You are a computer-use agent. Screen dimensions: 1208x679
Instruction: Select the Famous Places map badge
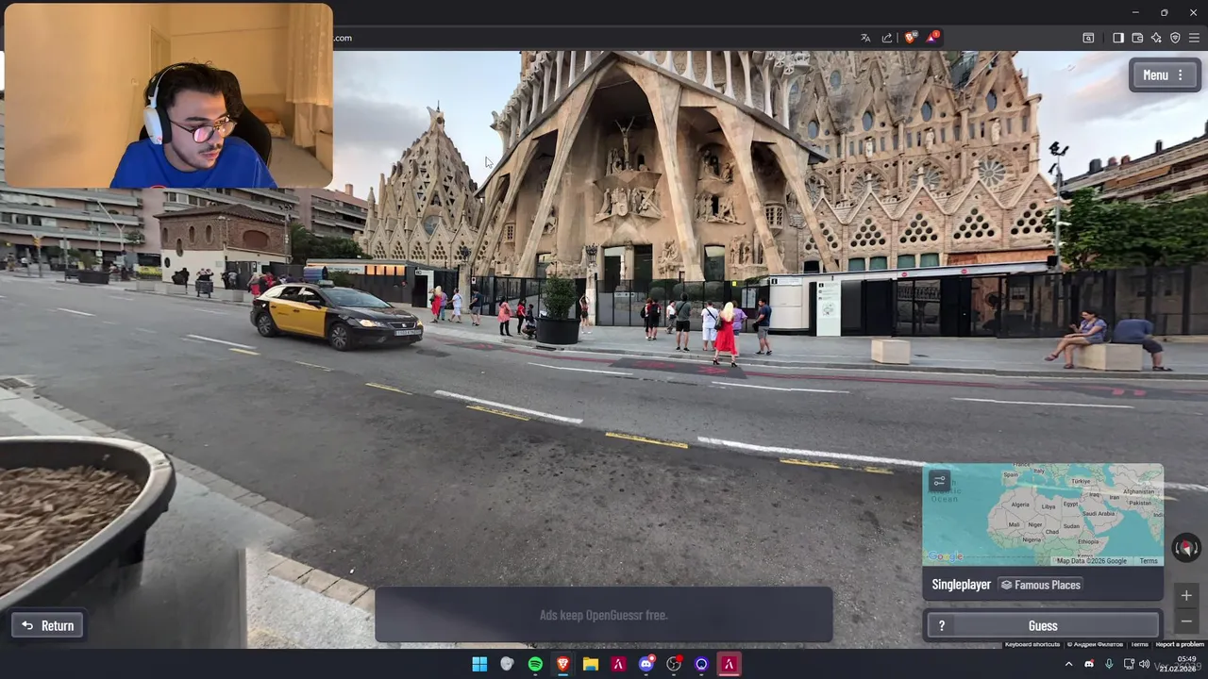coord(1040,585)
